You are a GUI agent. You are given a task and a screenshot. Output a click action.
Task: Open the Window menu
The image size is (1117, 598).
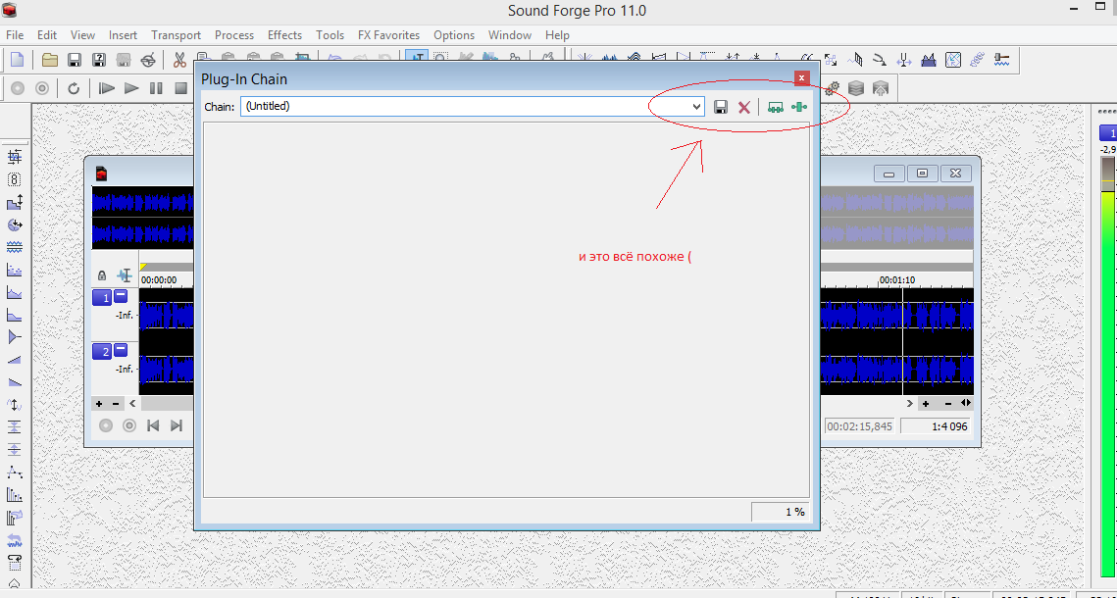point(510,35)
